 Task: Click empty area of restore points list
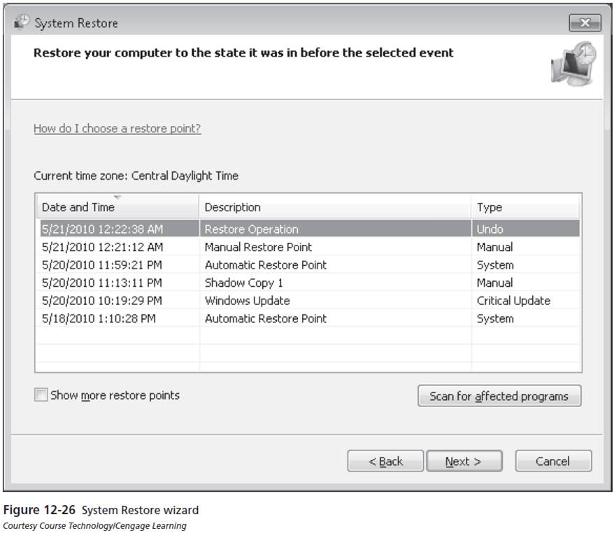[310, 349]
